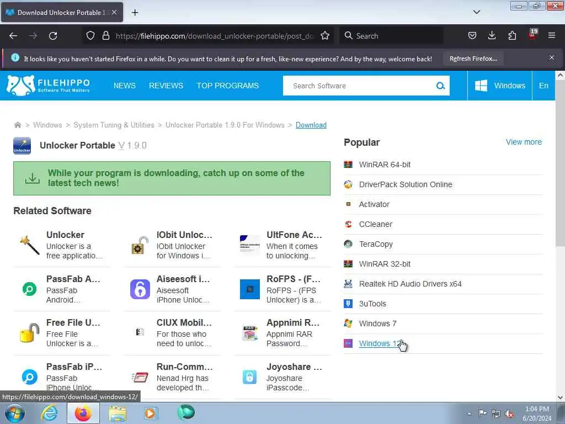
Task: Open the Firefox hamburger application menu
Action: (x=552, y=36)
